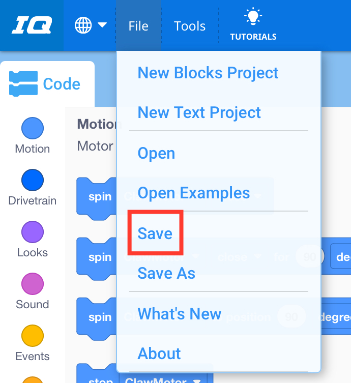This screenshot has width=351, height=383.
Task: Click Open in the File menu
Action: [156, 153]
